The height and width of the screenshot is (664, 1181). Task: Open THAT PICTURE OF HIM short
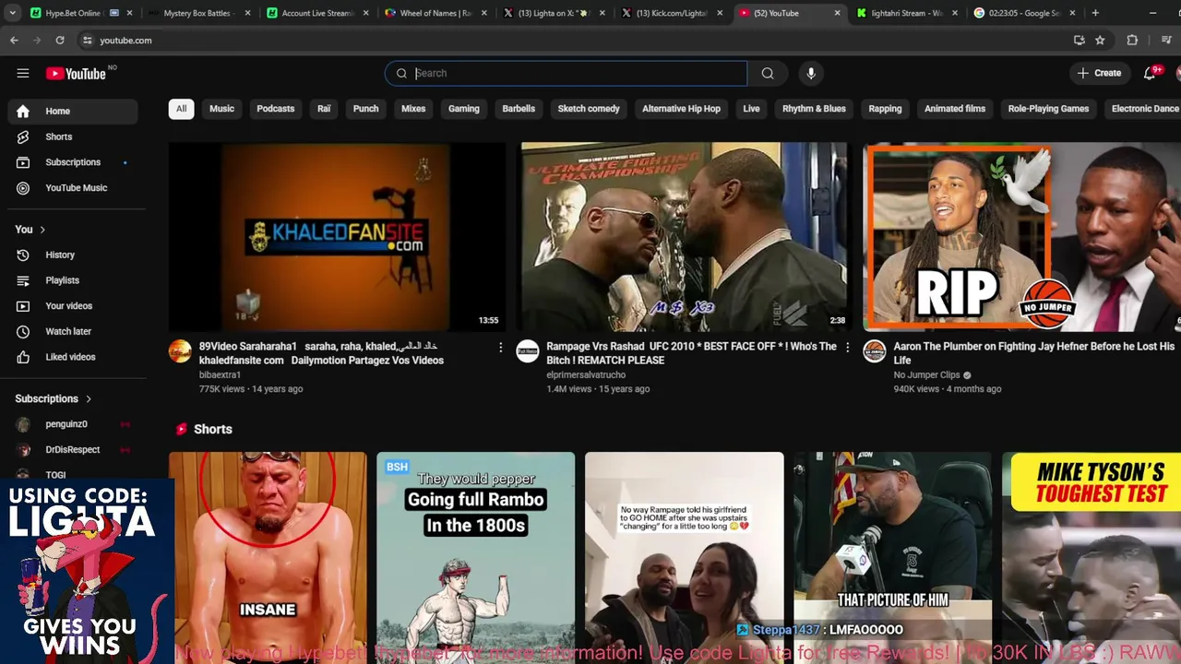(x=892, y=558)
